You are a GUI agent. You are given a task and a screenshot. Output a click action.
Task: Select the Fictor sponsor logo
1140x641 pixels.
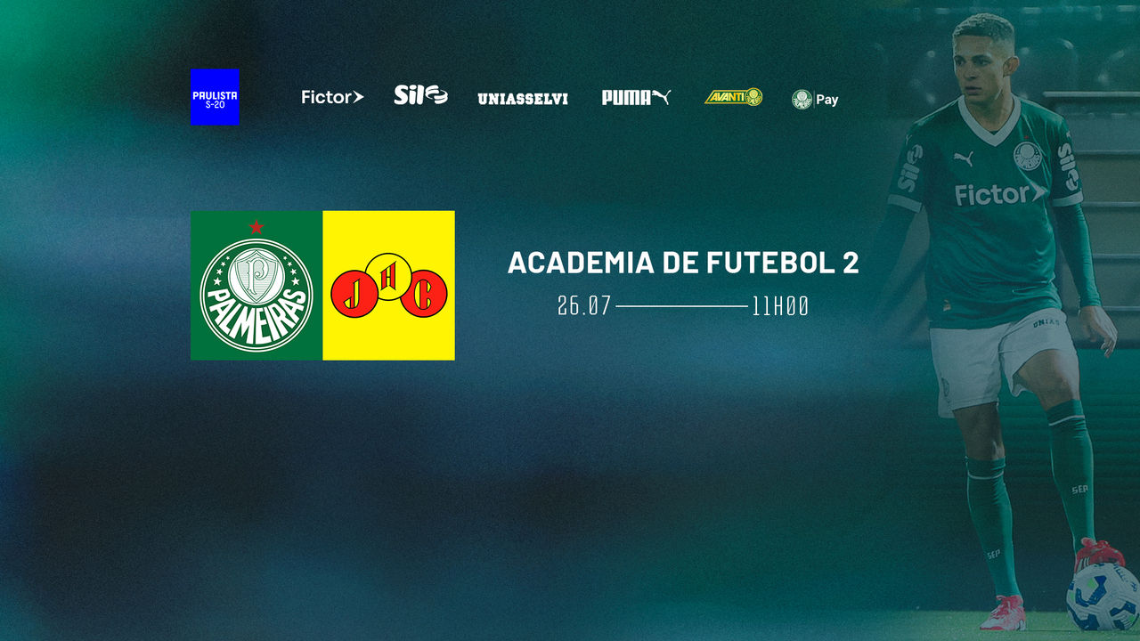click(332, 97)
